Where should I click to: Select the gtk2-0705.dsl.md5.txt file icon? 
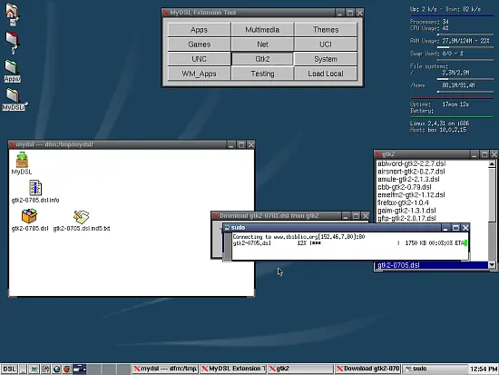click(x=82, y=221)
